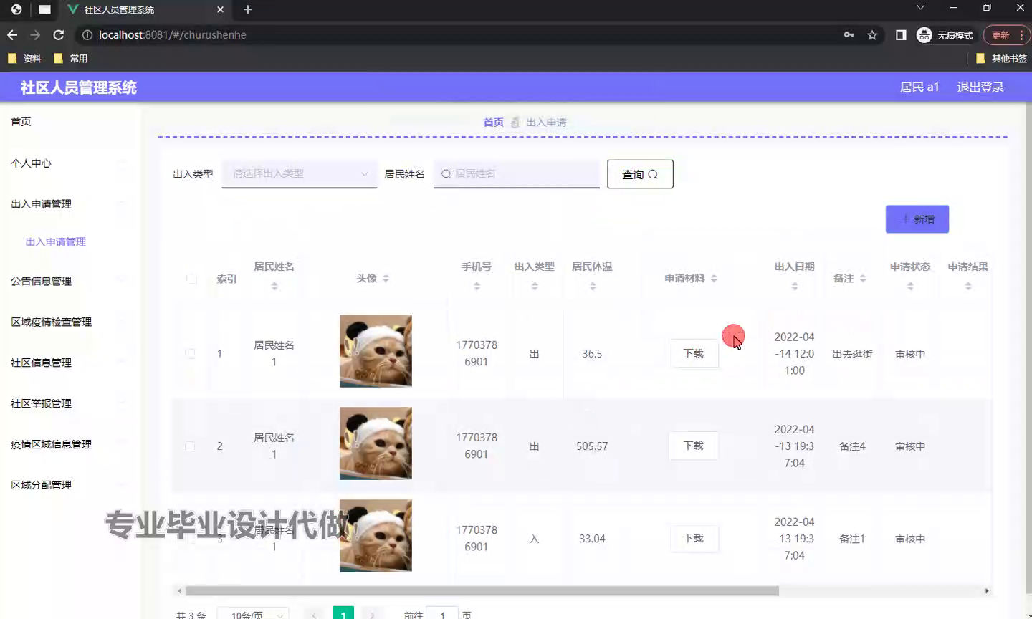The width and height of the screenshot is (1032, 619).
Task: Click the 36.5 temperature cell
Action: 592,354
